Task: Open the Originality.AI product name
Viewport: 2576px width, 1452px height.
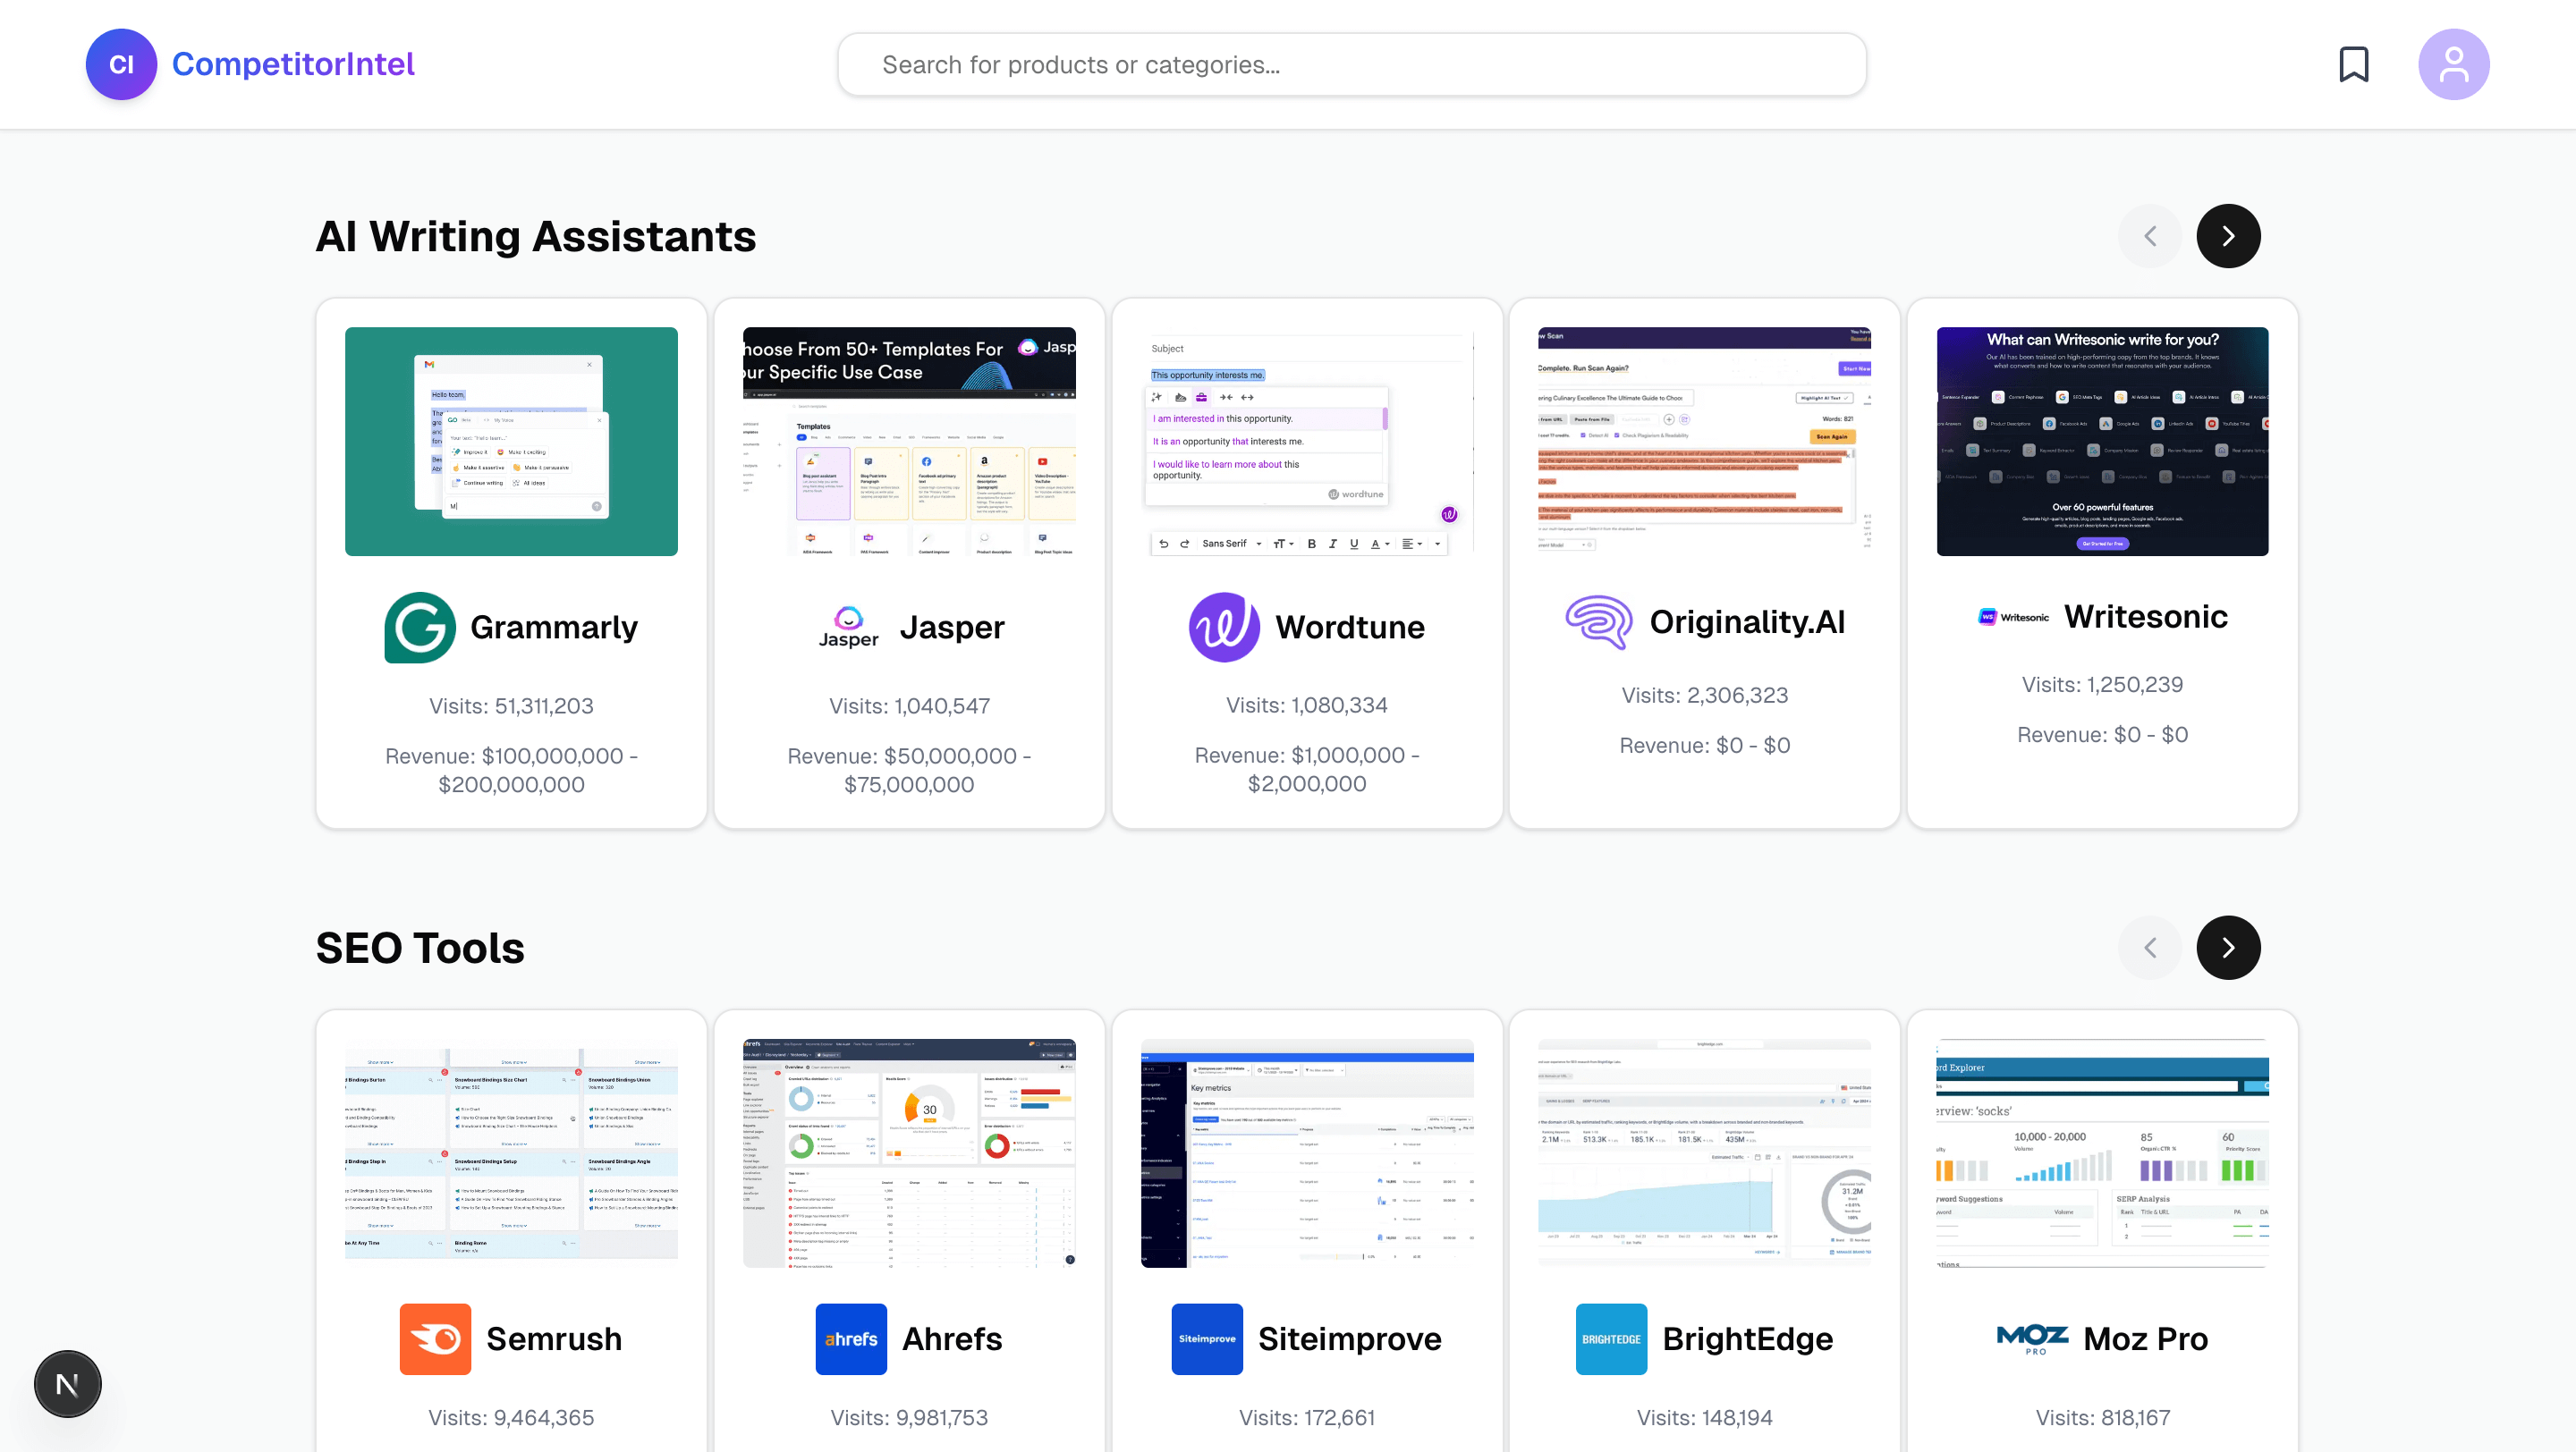Action: pos(1747,621)
